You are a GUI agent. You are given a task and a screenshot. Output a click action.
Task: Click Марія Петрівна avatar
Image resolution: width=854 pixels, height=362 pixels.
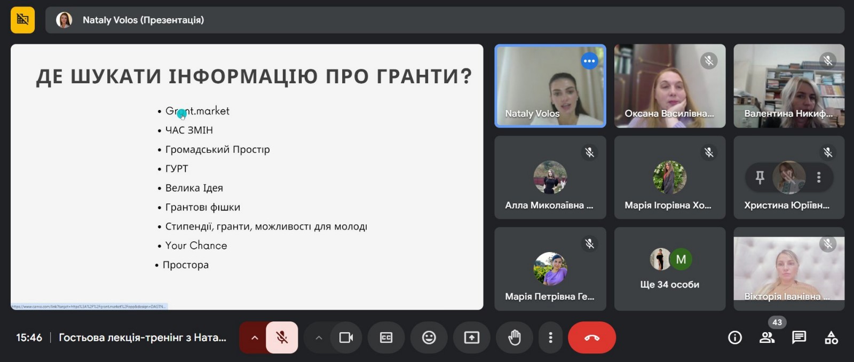point(550,269)
